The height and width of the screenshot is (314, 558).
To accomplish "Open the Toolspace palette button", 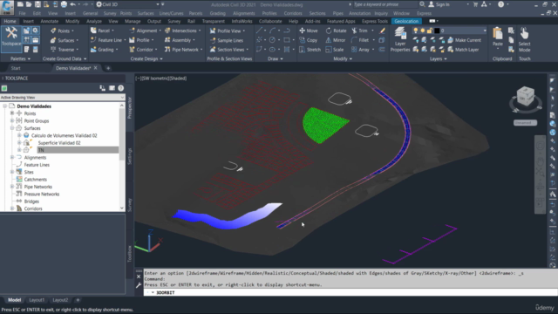I will 11,38.
